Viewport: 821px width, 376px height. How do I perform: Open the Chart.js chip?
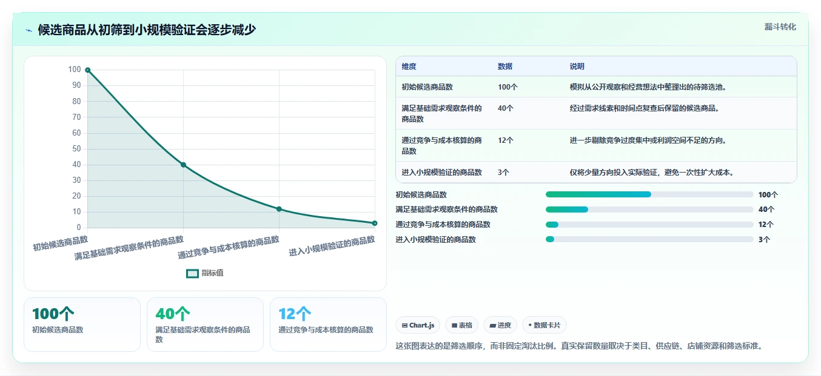click(418, 325)
